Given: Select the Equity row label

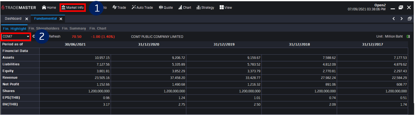Looking at the screenshot, I should click(x=8, y=71).
